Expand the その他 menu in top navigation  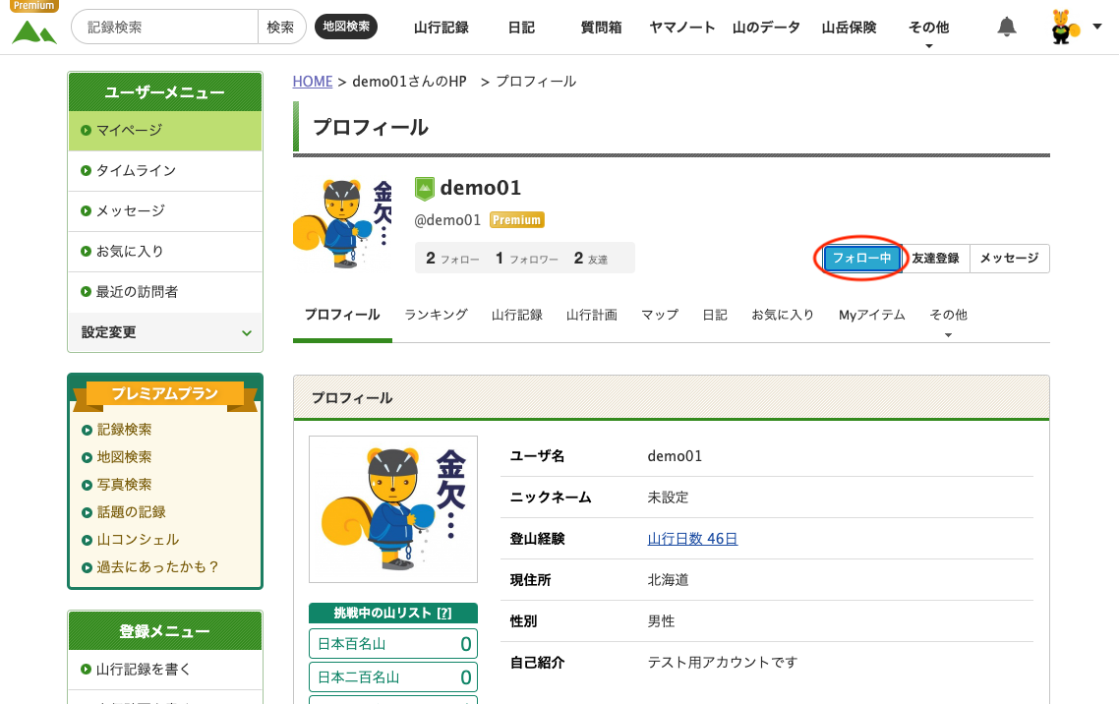[928, 29]
